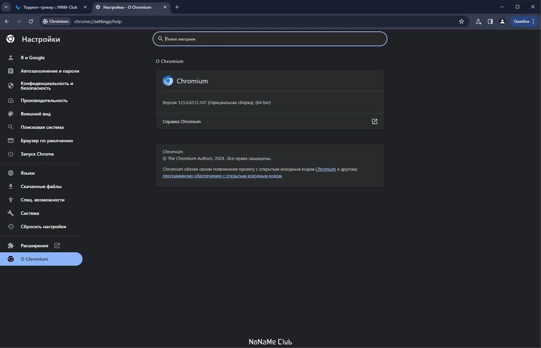The image size is (541, 348).
Task: Open Справка Chromium help row
Action: click(270, 121)
